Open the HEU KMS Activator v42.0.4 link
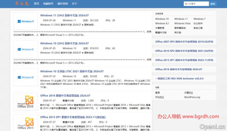The width and height of the screenshot is (227, 131). point(179,78)
